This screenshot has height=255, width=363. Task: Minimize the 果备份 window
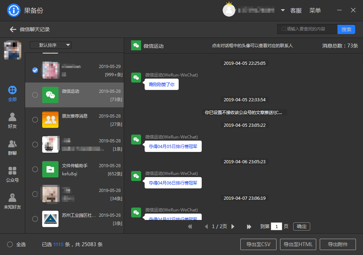[x=339, y=10]
